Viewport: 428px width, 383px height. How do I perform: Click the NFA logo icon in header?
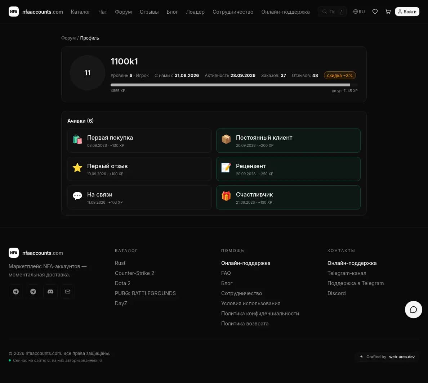pos(14,12)
